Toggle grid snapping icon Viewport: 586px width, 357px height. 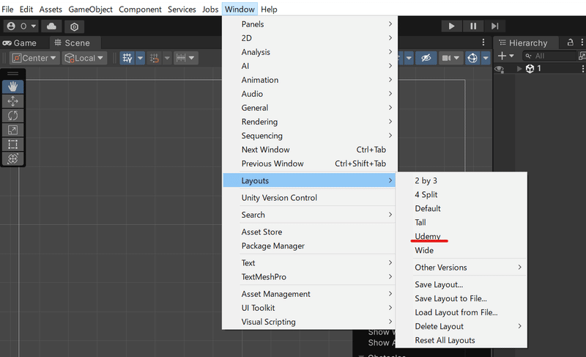pos(155,58)
